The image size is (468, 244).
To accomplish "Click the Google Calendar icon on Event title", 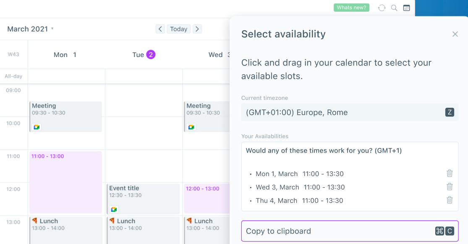I will pos(114,209).
